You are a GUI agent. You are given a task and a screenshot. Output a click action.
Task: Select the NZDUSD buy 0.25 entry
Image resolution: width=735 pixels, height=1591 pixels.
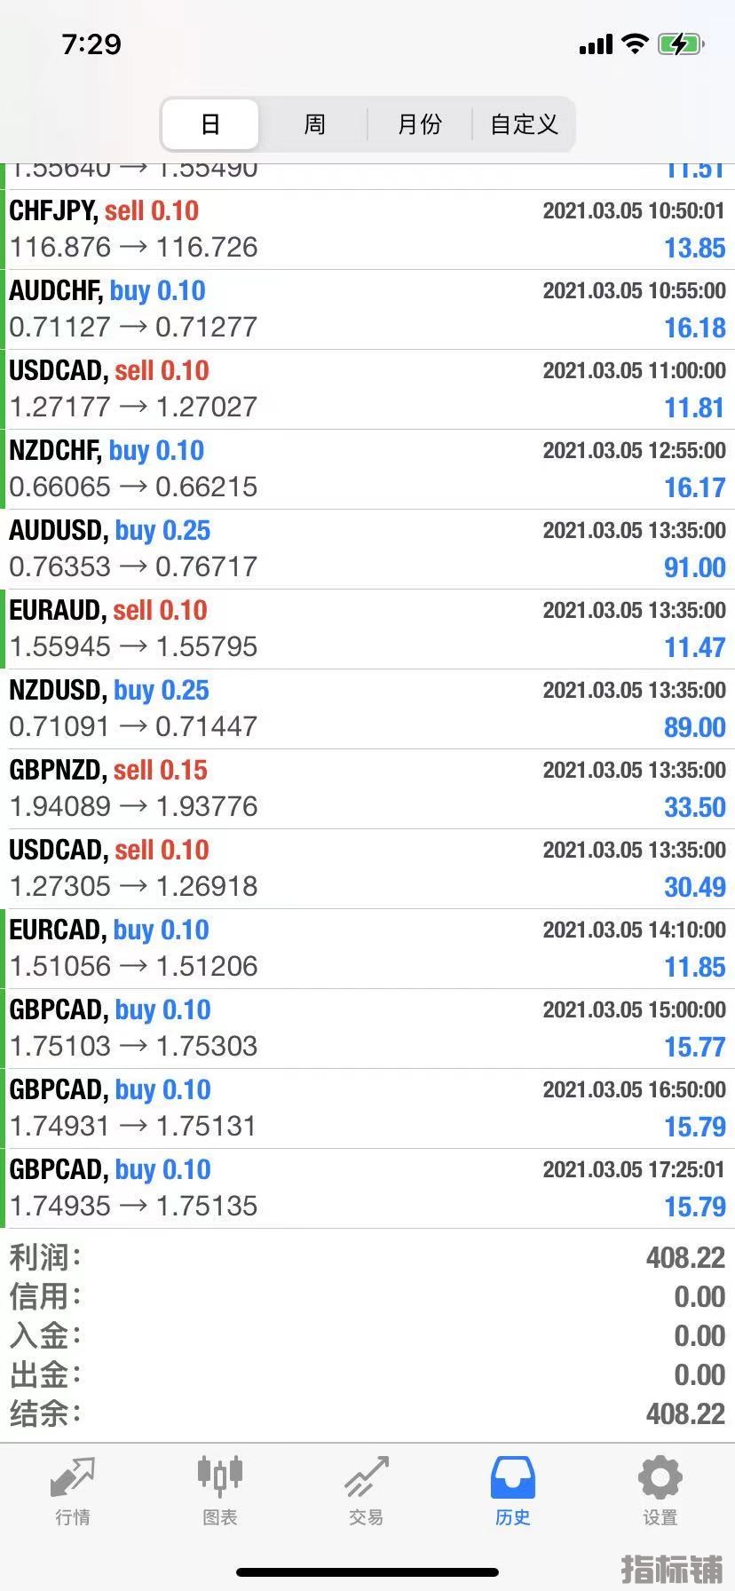pyautogui.click(x=367, y=709)
